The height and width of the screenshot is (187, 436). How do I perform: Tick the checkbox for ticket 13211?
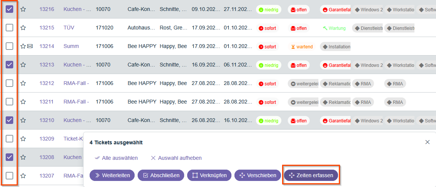point(9,102)
